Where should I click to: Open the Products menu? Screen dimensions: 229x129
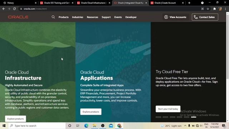[64, 17]
